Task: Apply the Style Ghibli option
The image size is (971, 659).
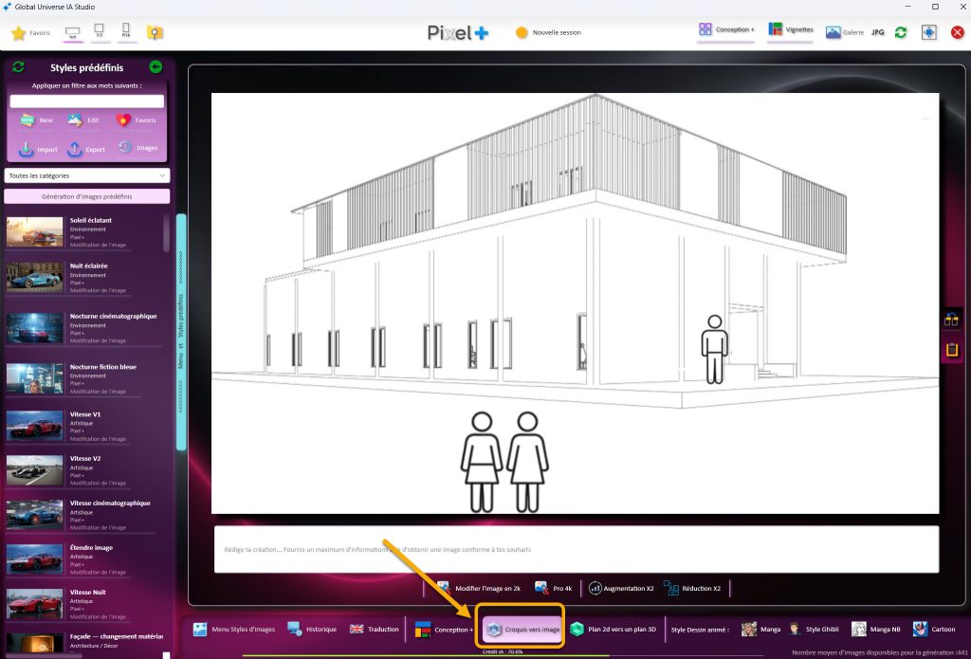Action: click(814, 629)
